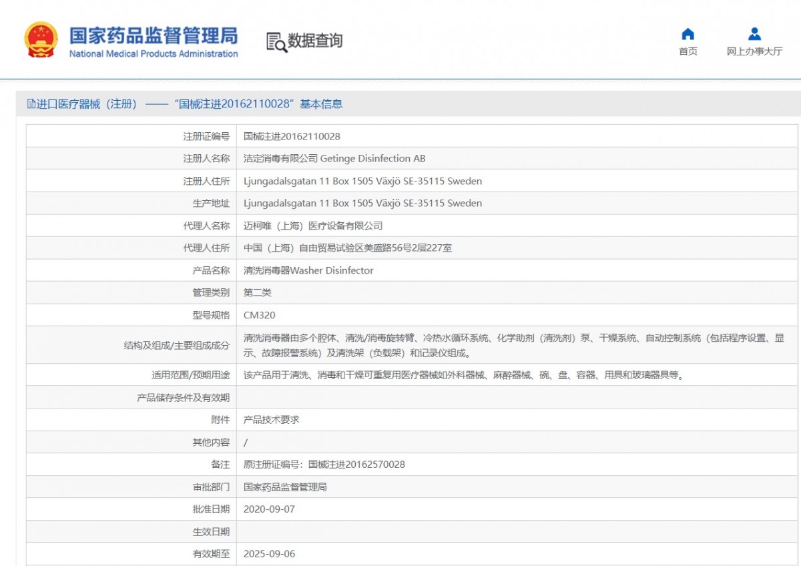Click product name 清洗消毒器Washer Disinfector
The width and height of the screenshot is (801, 566).
point(308,270)
